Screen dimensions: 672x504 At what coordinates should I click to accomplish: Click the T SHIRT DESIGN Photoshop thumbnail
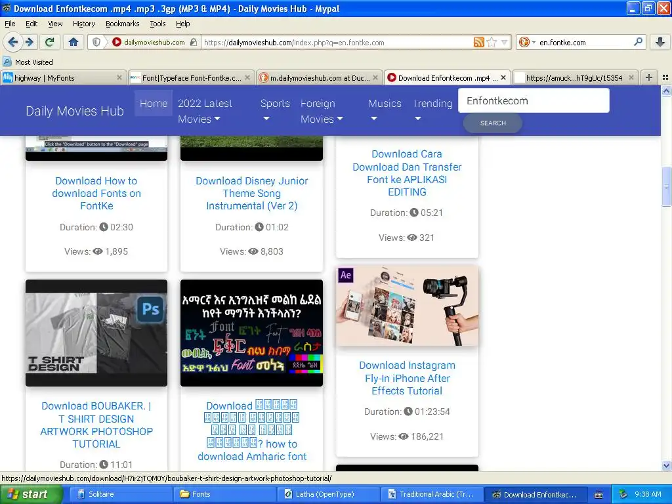(96, 333)
